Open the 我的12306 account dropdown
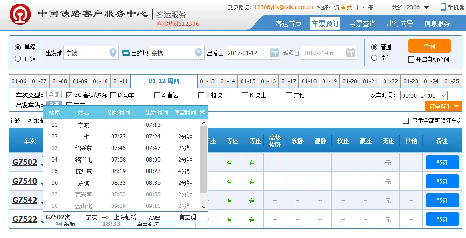This screenshot has width=466, height=238. (x=410, y=7)
